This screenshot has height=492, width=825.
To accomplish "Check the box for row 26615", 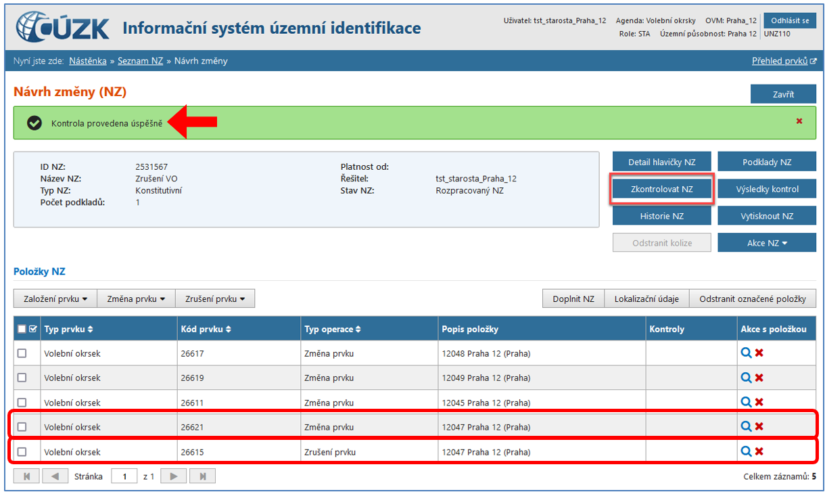I will [x=22, y=451].
